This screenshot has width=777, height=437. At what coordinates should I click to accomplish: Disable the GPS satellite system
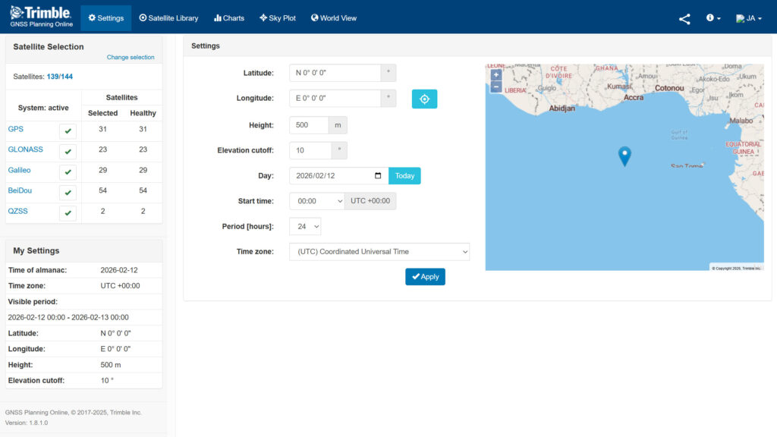pyautogui.click(x=68, y=130)
